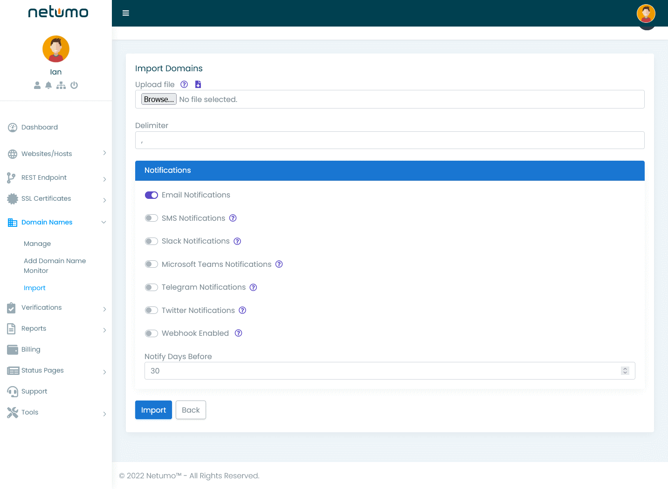Click the power logout icon under Ian
This screenshot has width=668, height=489.
(x=74, y=85)
